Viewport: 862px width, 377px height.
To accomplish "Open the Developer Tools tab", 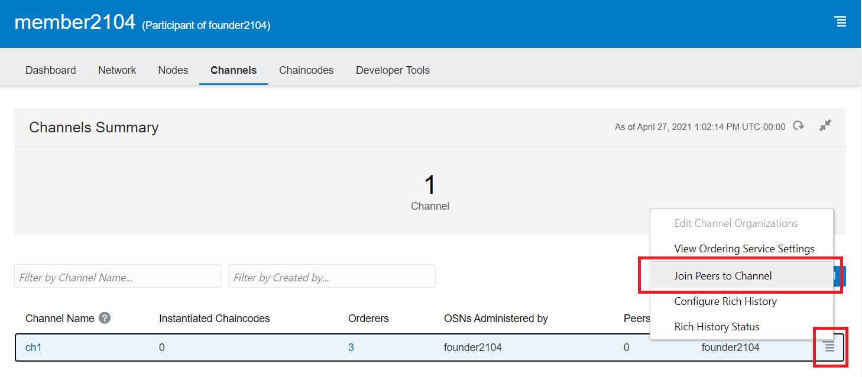I will pos(393,70).
